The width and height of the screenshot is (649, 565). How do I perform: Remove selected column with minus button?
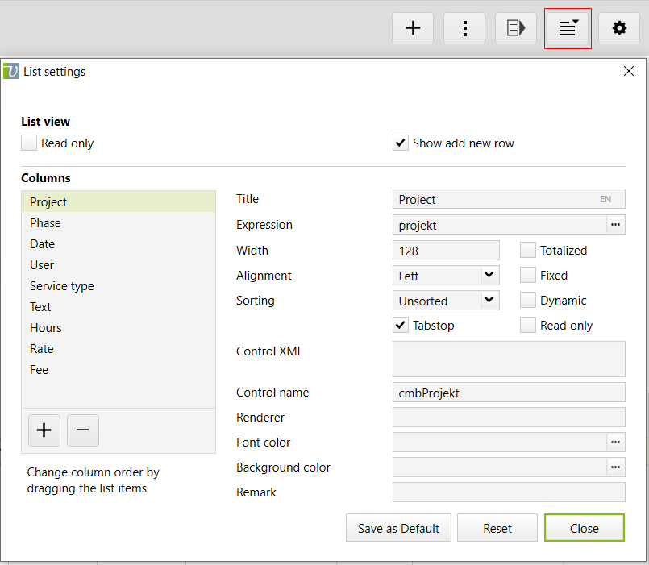(83, 430)
